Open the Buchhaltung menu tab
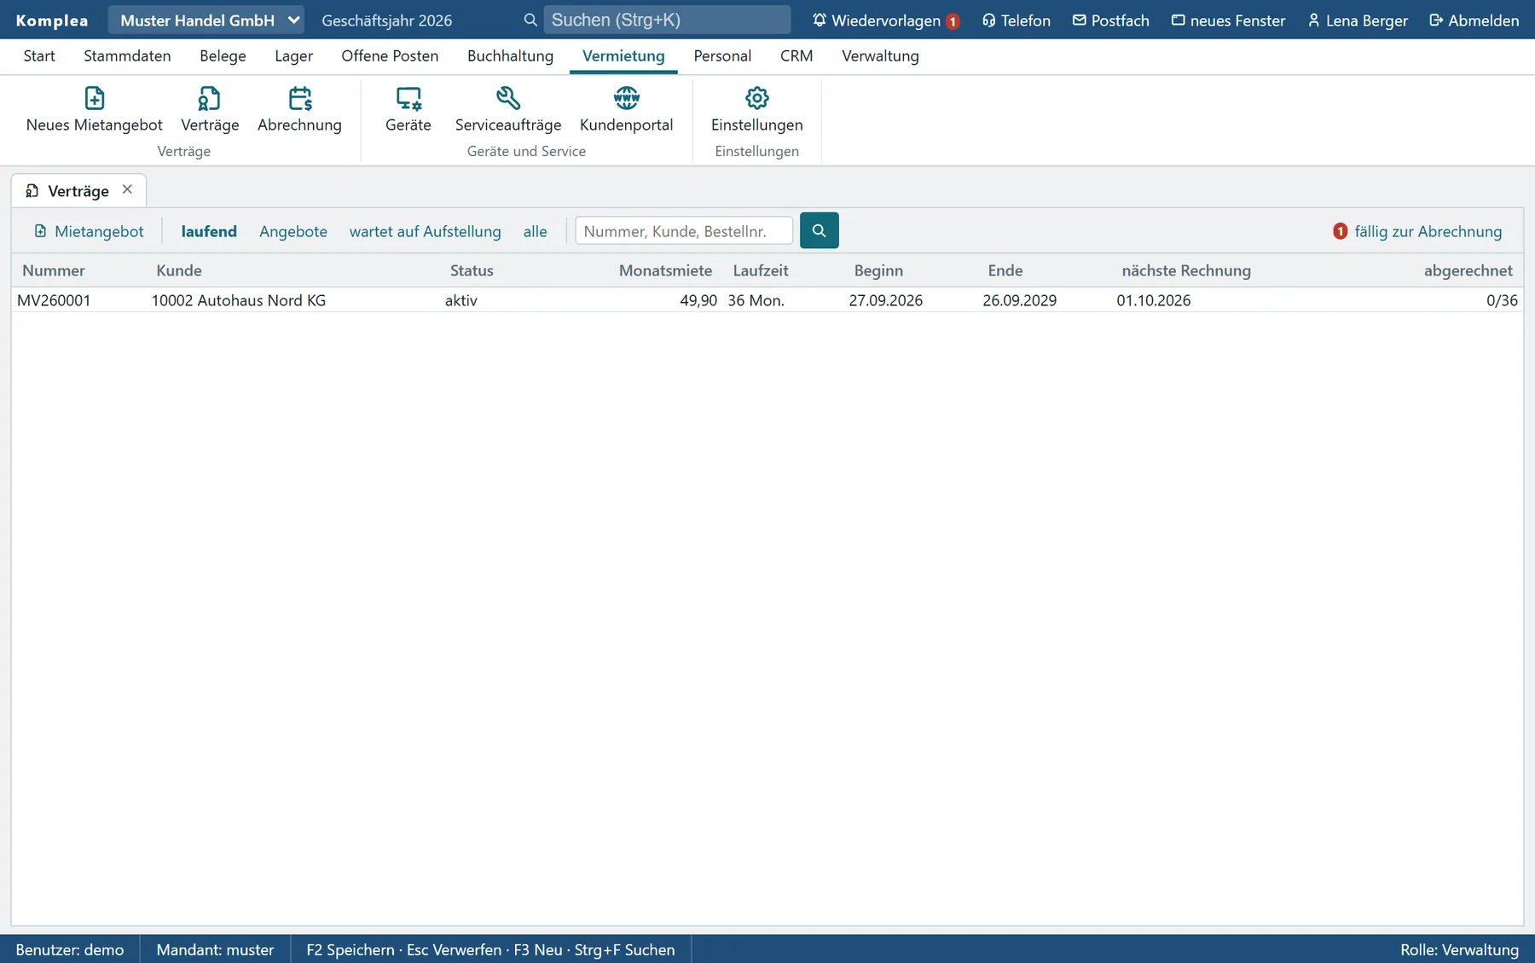Image resolution: width=1535 pixels, height=963 pixels. (510, 55)
